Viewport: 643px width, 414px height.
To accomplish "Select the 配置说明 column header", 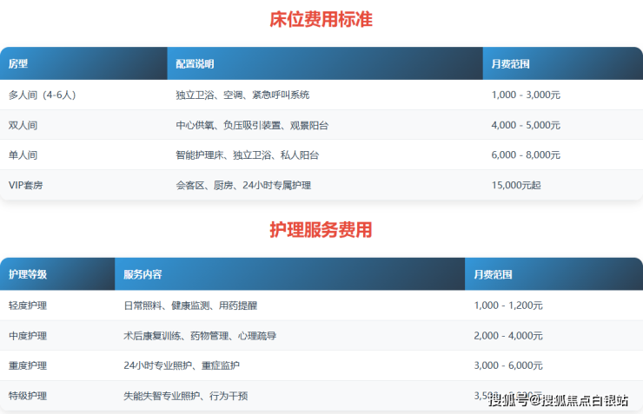I will tap(195, 64).
